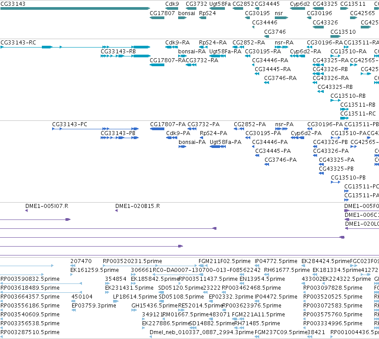Open transcript CG34445-RA
Screen dimensions: 379x339
(x=273, y=69)
